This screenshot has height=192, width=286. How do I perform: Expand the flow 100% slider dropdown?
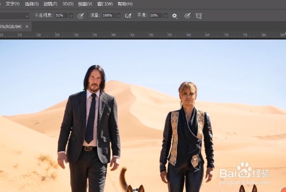(x=119, y=16)
